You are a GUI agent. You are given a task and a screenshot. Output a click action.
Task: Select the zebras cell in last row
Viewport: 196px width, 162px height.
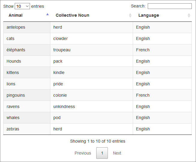pos(13,129)
